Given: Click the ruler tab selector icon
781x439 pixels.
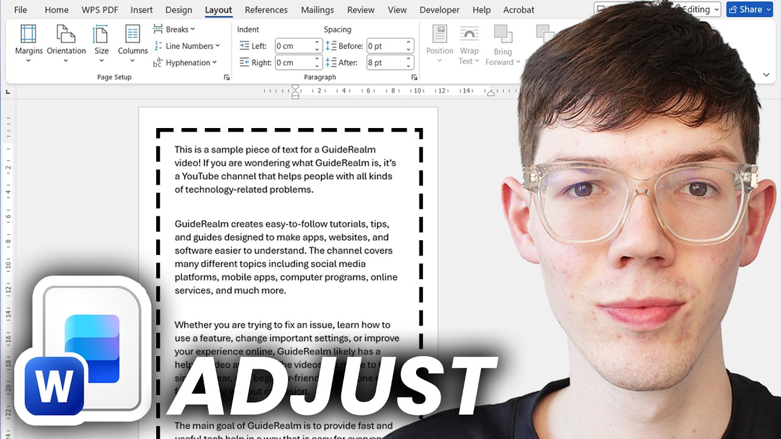Looking at the screenshot, I should (8, 91).
